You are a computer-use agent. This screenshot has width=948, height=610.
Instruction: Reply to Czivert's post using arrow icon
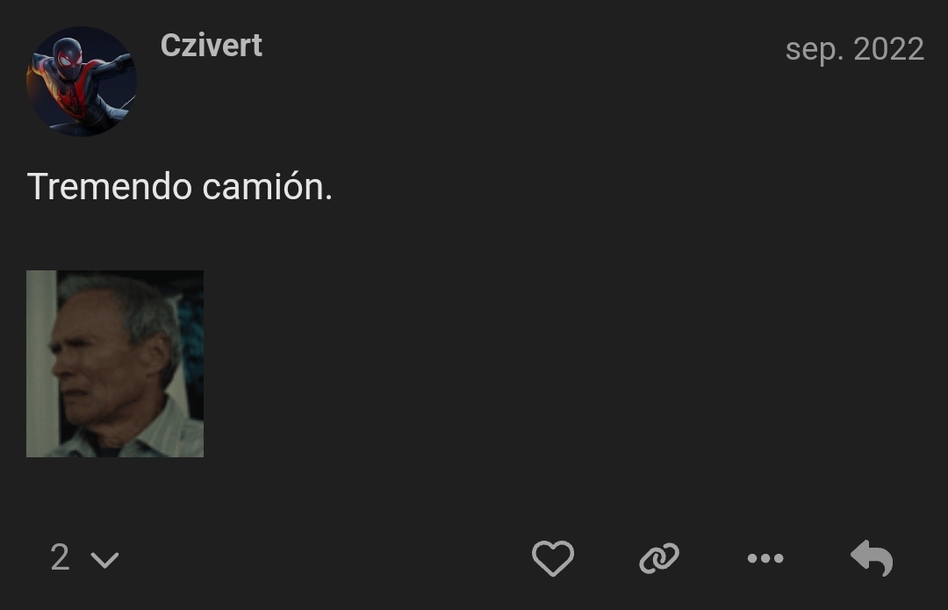(x=872, y=558)
